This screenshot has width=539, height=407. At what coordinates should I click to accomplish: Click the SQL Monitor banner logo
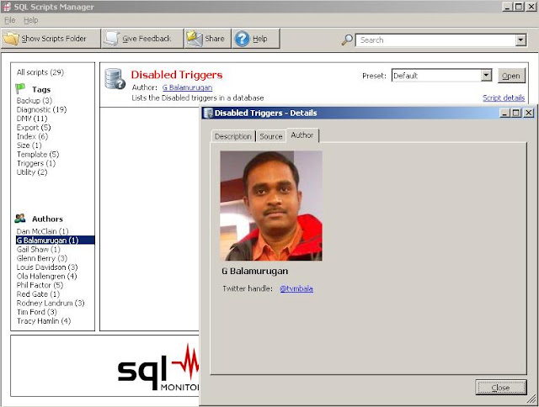[158, 367]
